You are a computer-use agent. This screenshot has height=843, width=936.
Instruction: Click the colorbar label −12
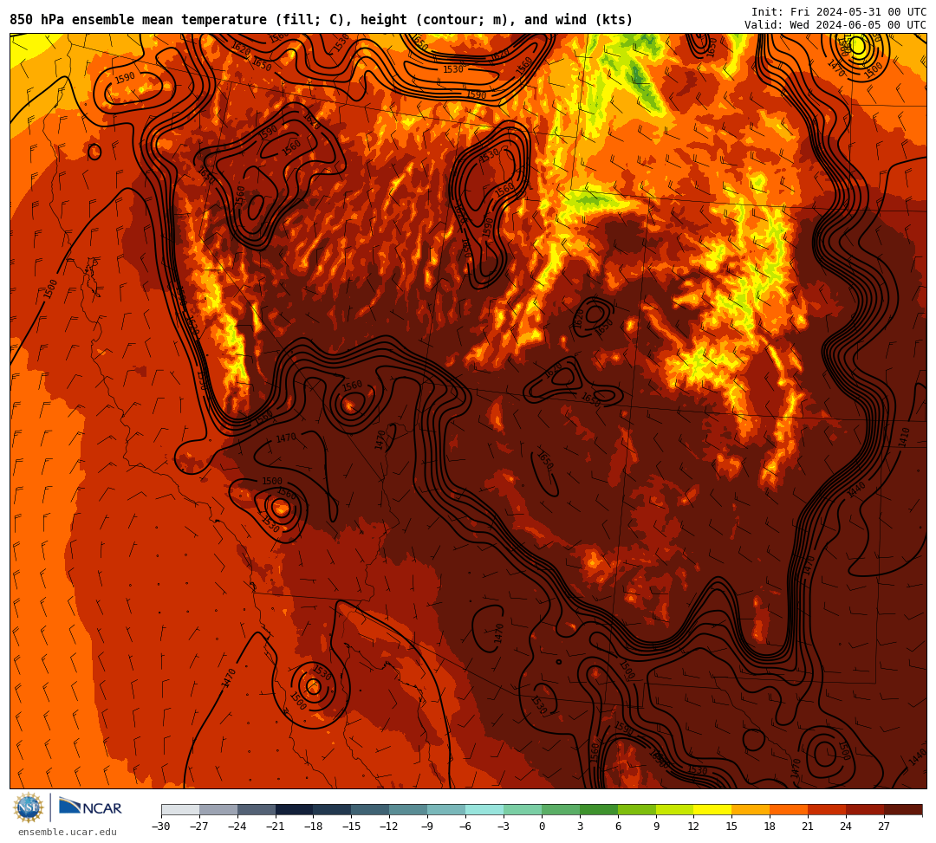[x=390, y=827]
